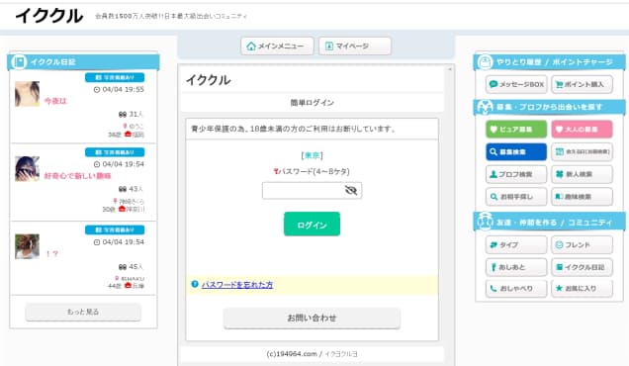Toggle password visibility with the eye icon

(x=351, y=190)
